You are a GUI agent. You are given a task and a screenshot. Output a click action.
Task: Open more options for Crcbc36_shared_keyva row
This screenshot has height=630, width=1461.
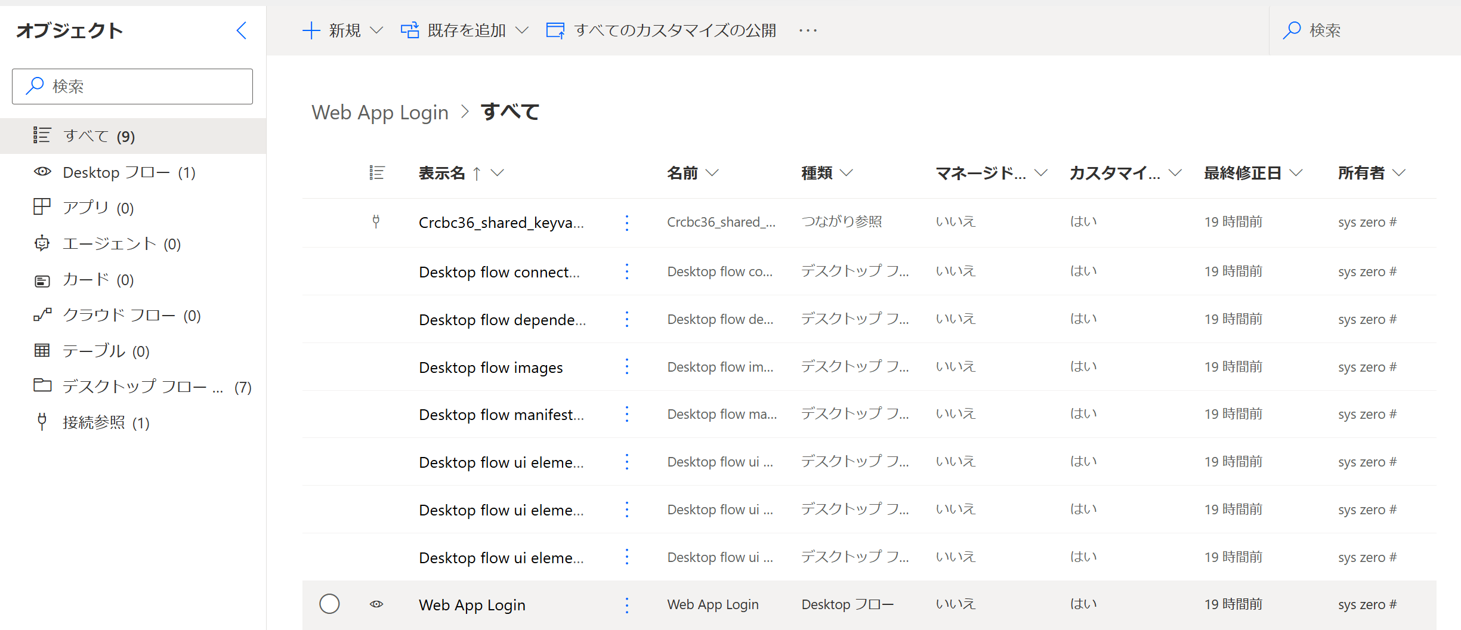(x=627, y=223)
